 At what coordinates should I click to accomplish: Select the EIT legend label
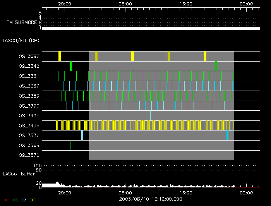coord(33,200)
